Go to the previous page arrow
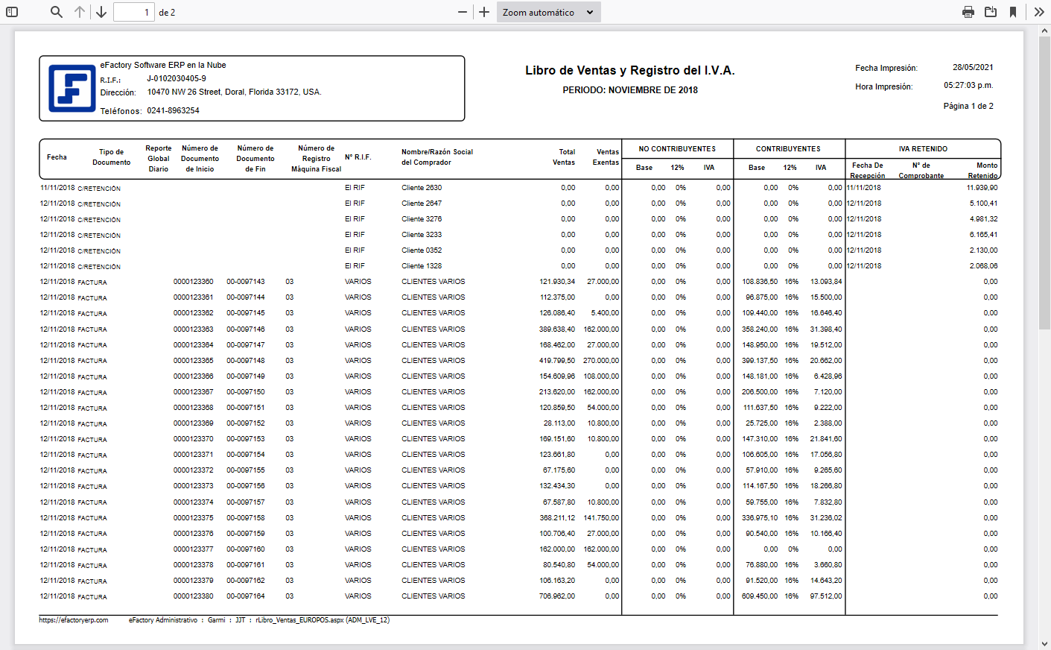The width and height of the screenshot is (1051, 650). pyautogui.click(x=80, y=11)
